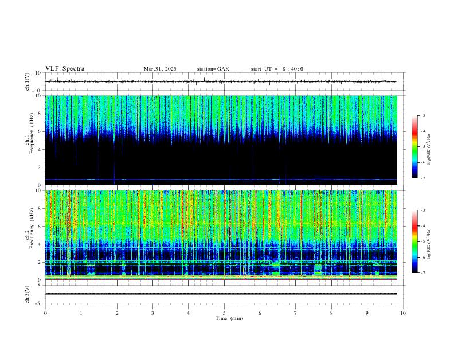Click the 'Time (min)' axis label
Screen dimensions: 454x351
[x=229, y=318]
